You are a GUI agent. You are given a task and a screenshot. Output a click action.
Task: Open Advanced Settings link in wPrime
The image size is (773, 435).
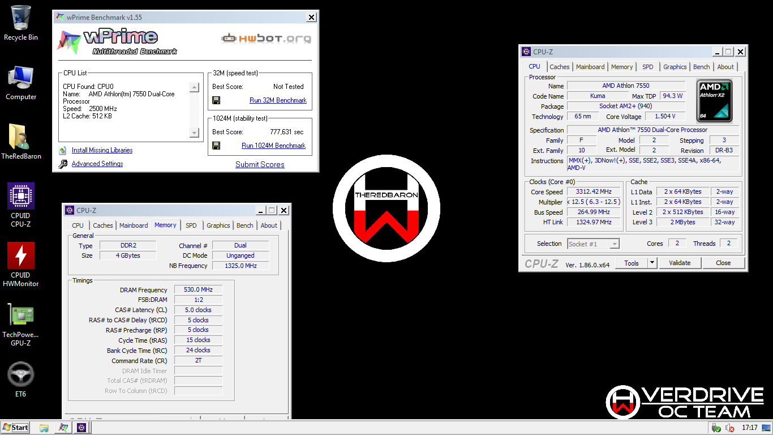pyautogui.click(x=97, y=164)
